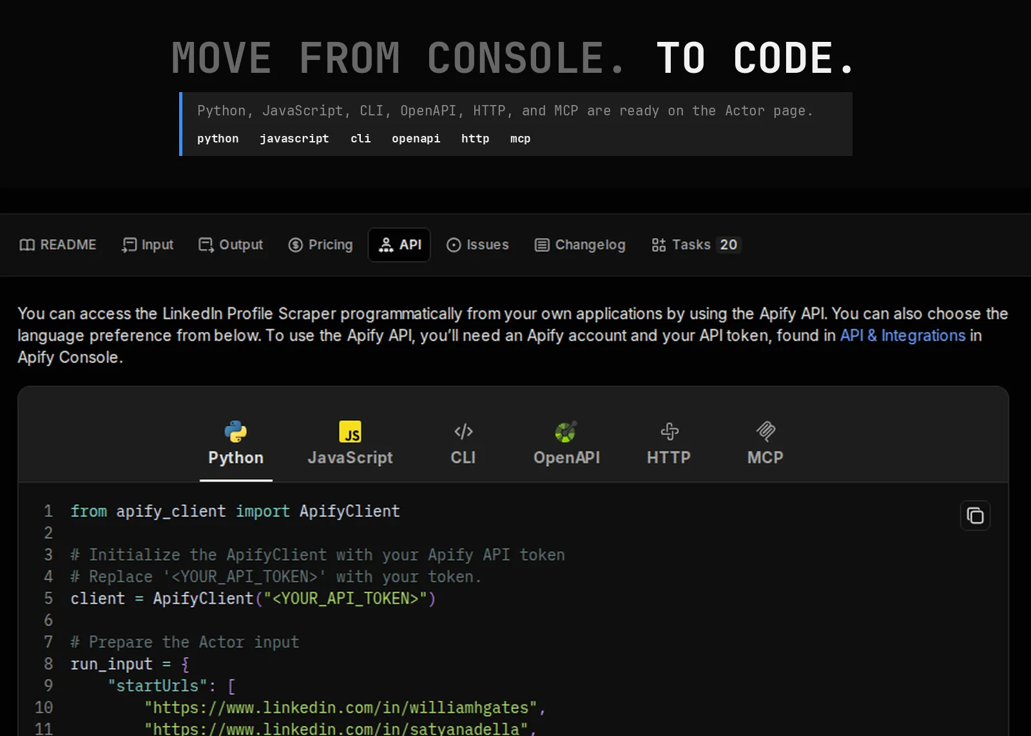Switch to the Input tab

[x=148, y=245]
